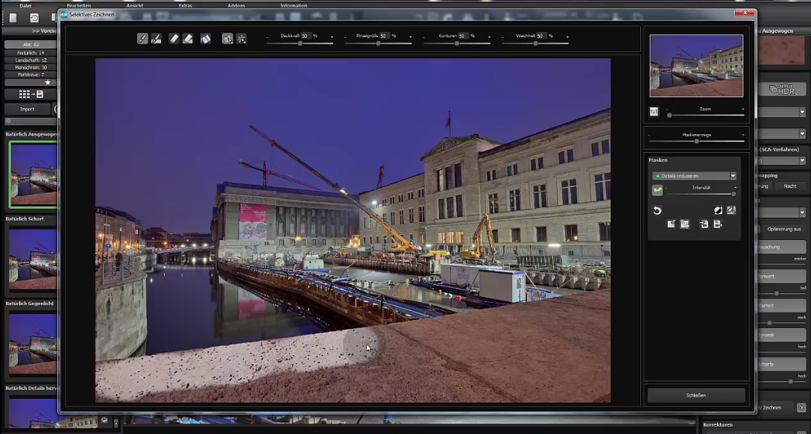Click the save mask icon
The height and width of the screenshot is (434, 811).
718,224
